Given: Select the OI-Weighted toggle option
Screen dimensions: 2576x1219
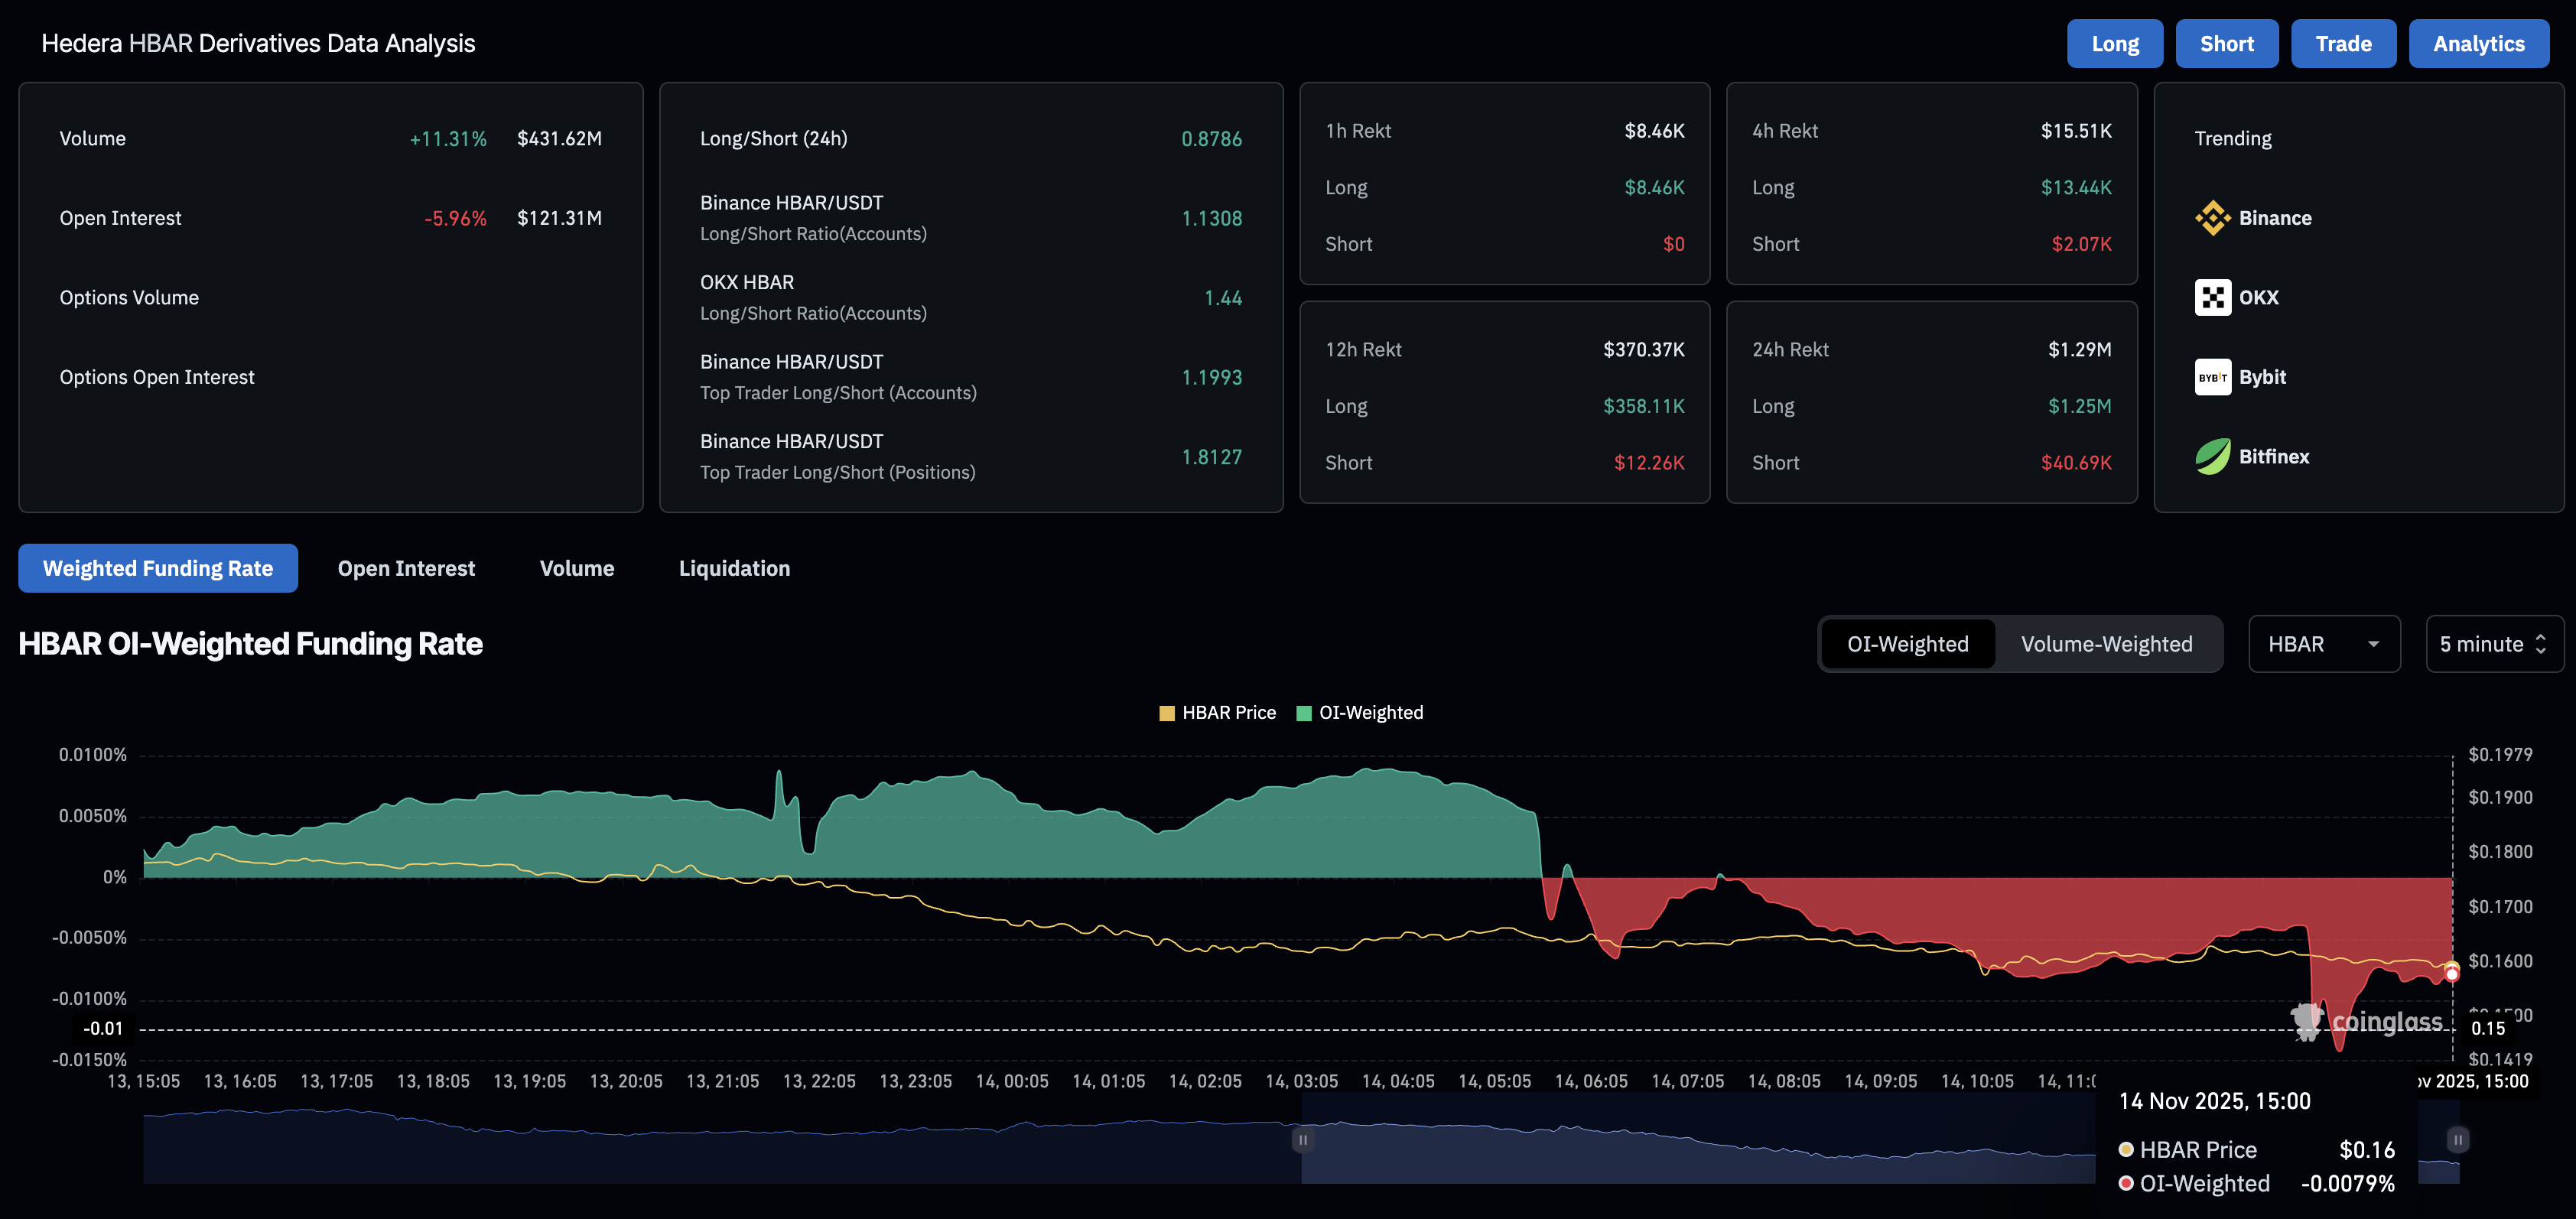Looking at the screenshot, I should point(1907,644).
